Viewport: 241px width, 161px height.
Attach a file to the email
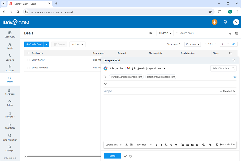(x=125, y=156)
